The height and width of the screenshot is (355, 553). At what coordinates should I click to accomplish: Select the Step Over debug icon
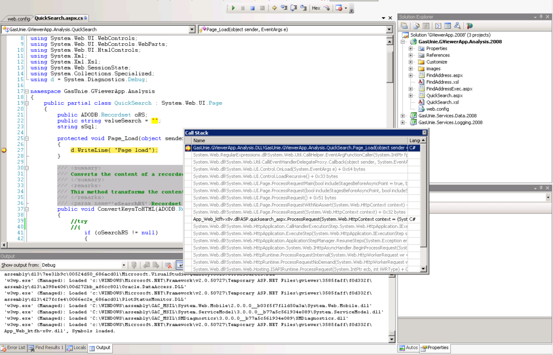[294, 8]
